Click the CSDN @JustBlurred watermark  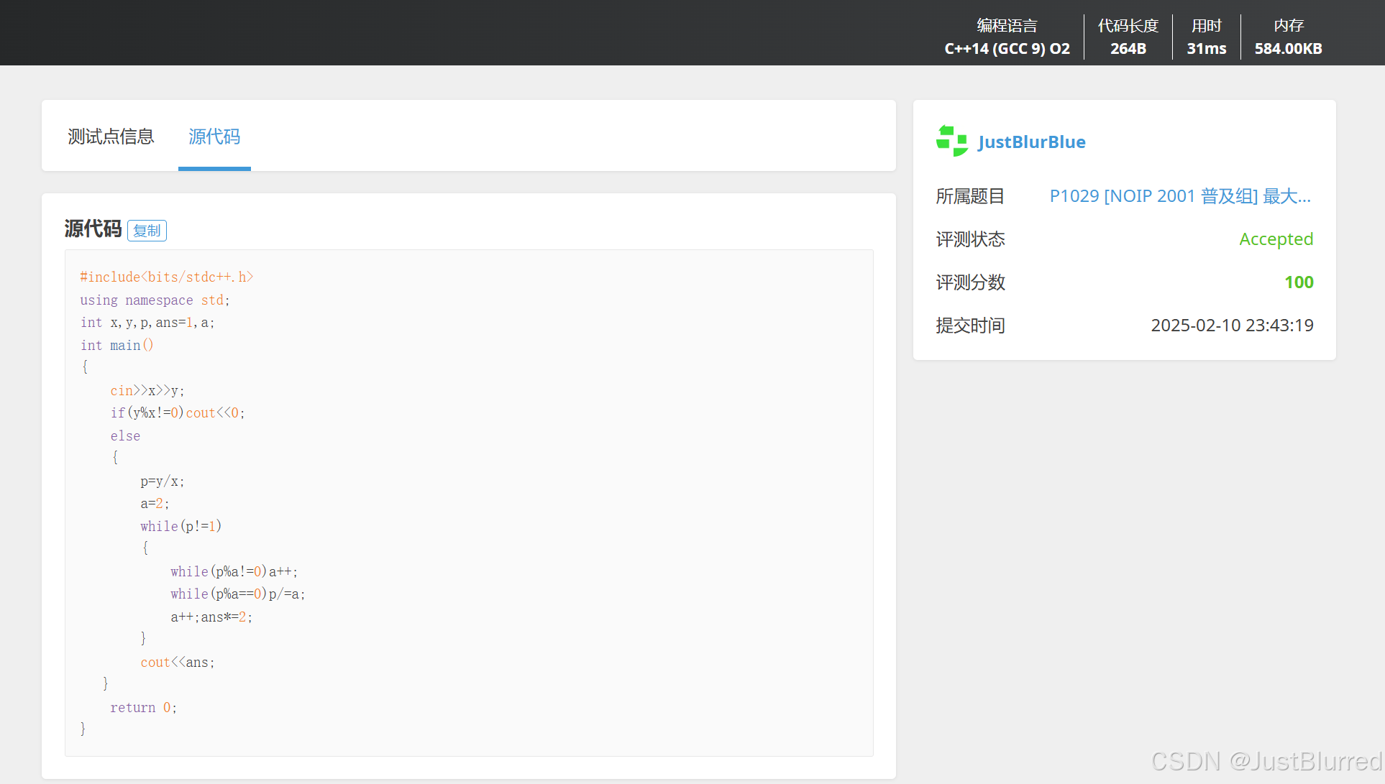[1266, 761]
